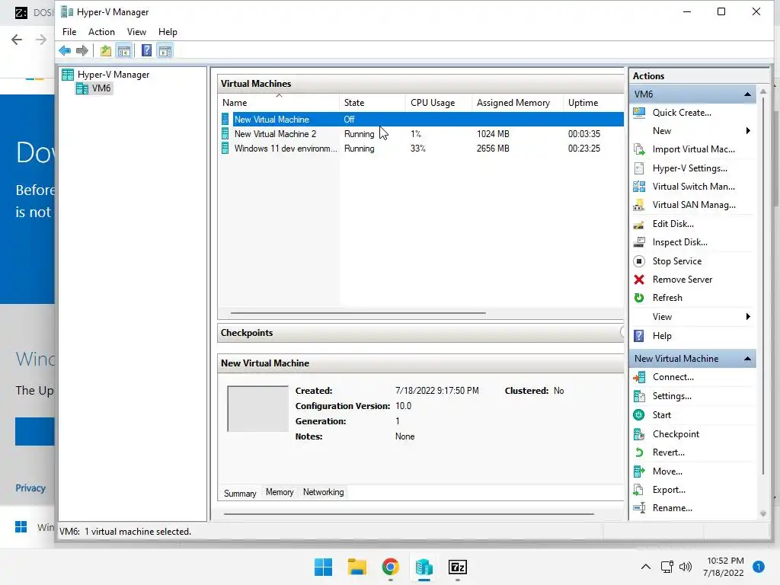Click the Quick Create icon
780x585 pixels.
pos(639,113)
